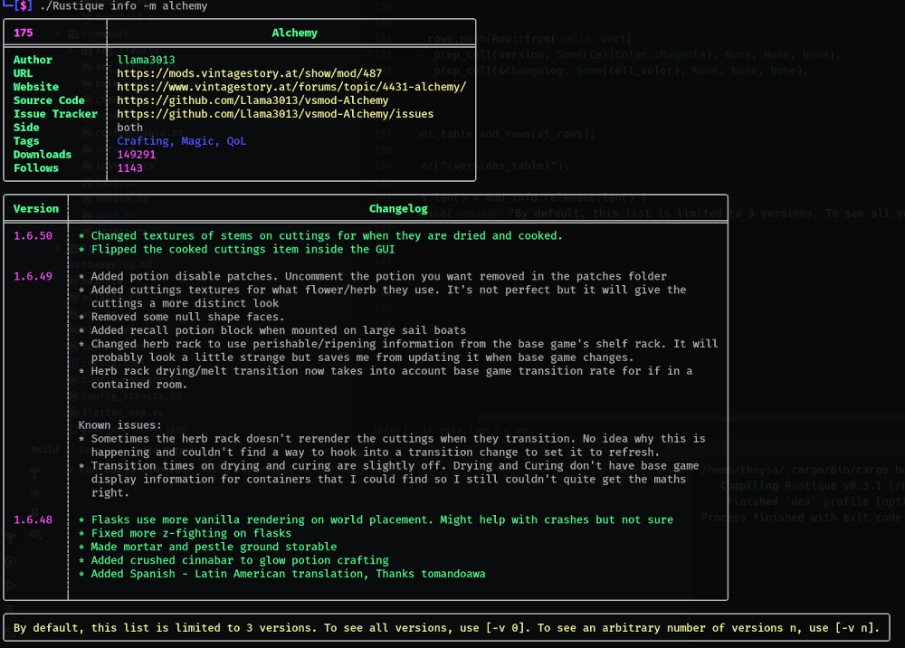Screen dimensions: 905x648
Task: Click the side value both
Action: pyautogui.click(x=129, y=128)
